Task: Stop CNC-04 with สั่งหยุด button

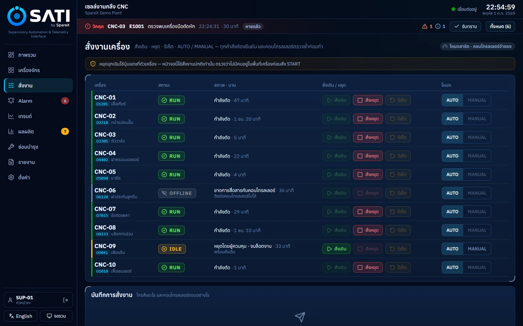Action: (x=368, y=156)
